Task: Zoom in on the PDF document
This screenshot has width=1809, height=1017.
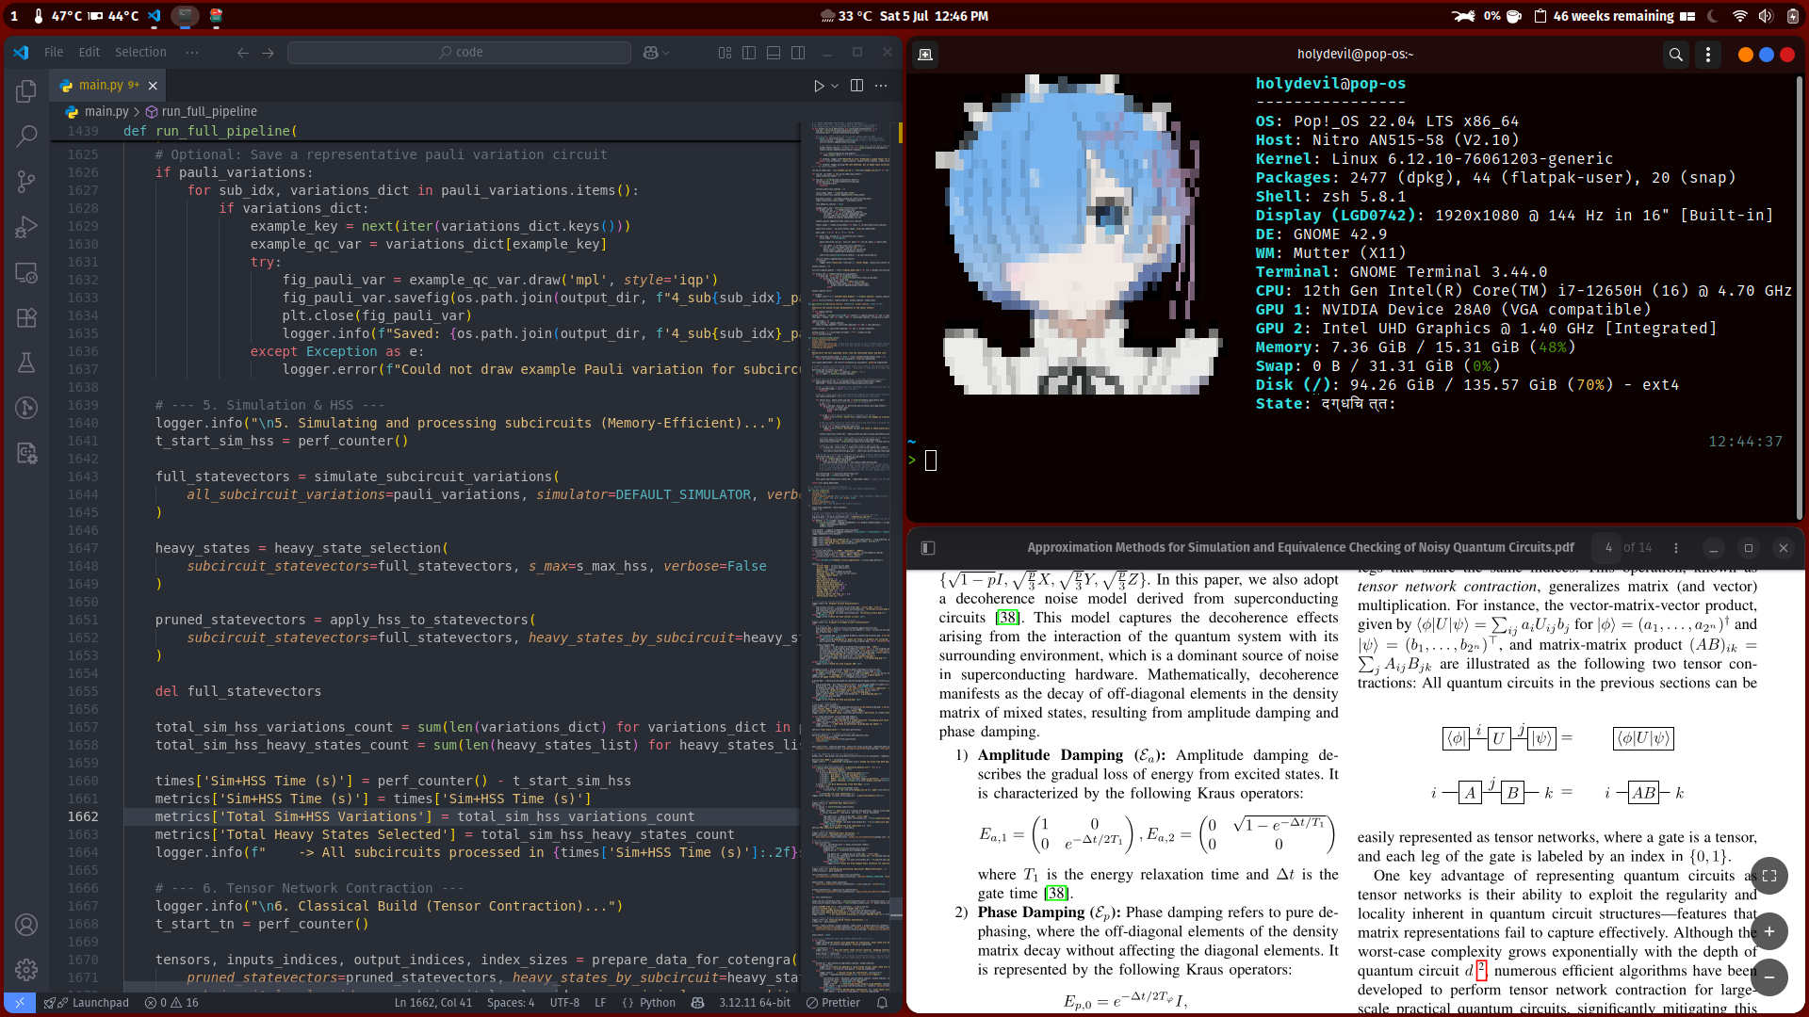Action: pyautogui.click(x=1769, y=931)
